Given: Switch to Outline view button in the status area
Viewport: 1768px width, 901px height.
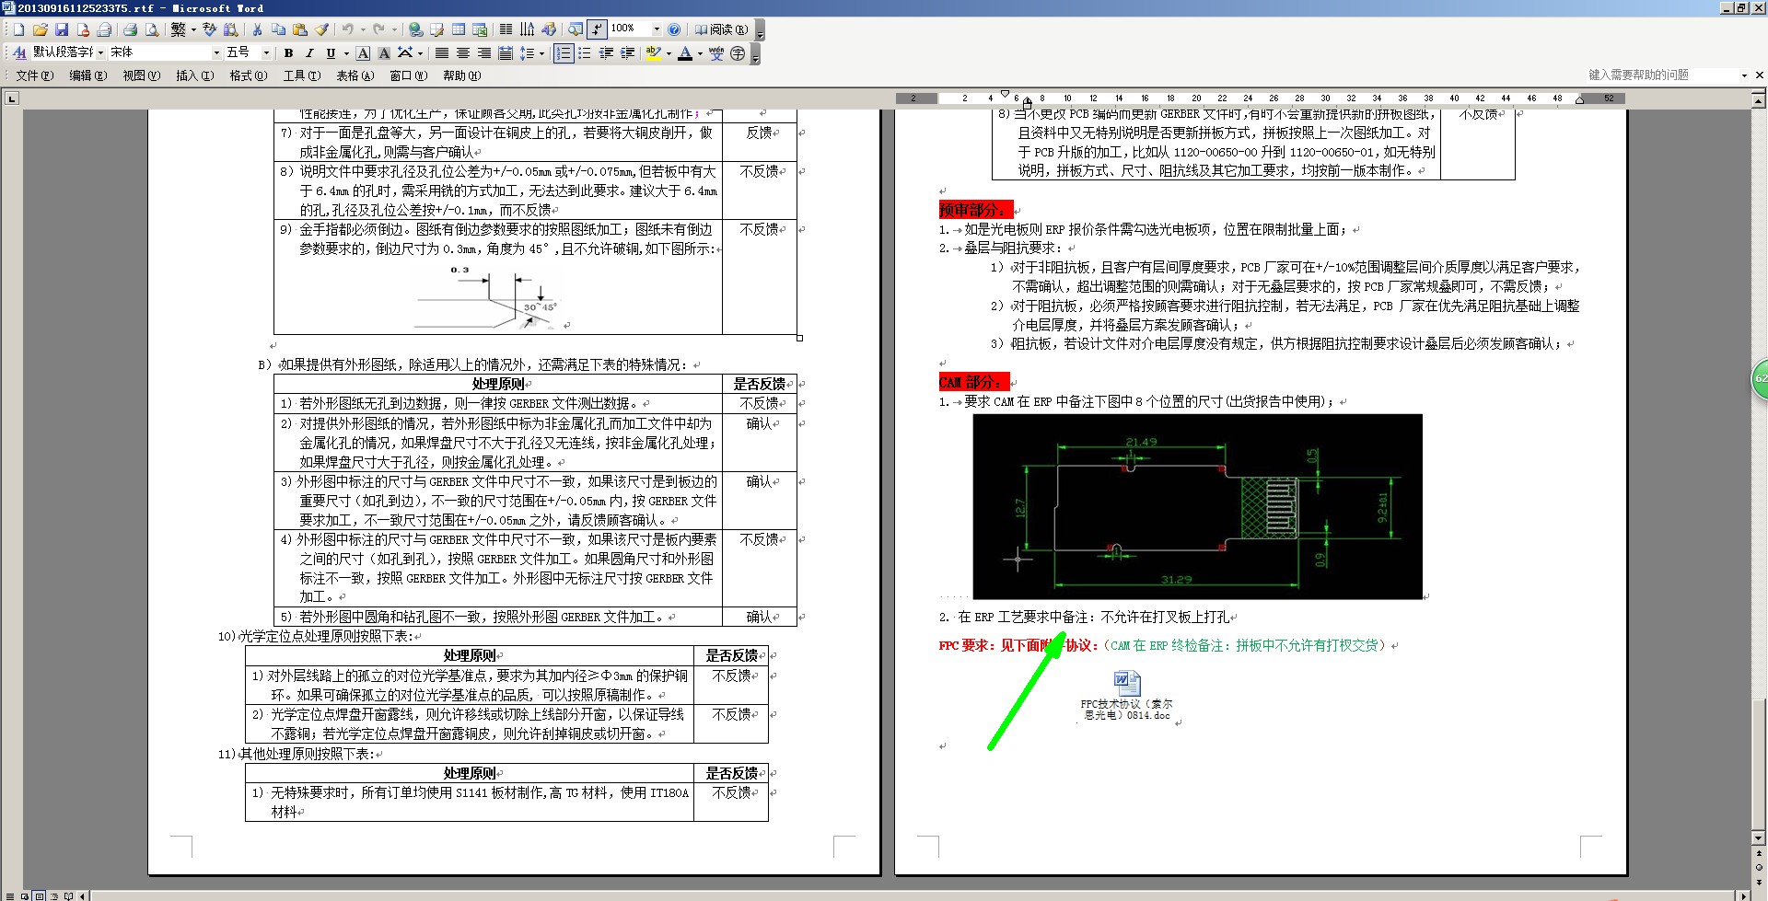Looking at the screenshot, I should [53, 895].
